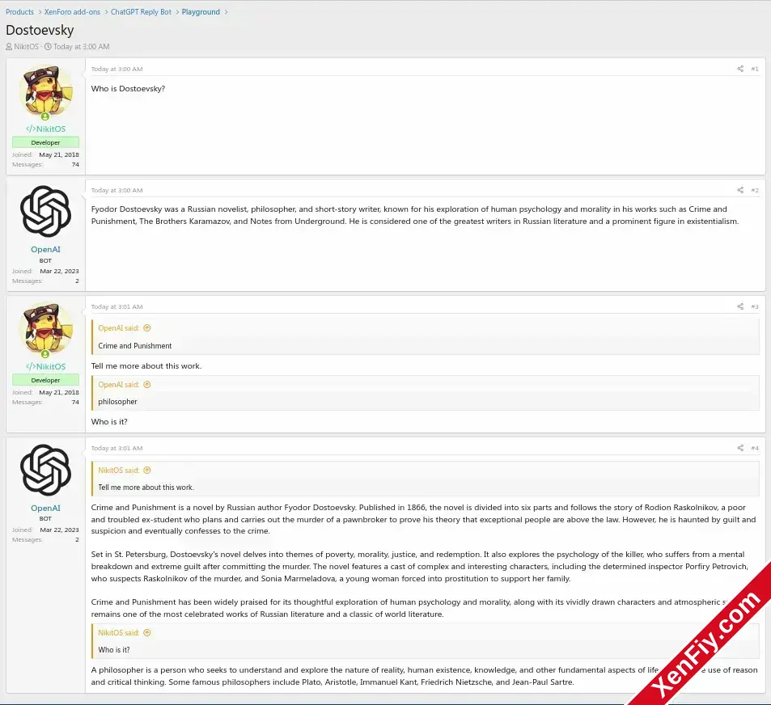Open thread starter NikitOS link under the title
The image size is (771, 705).
(26, 47)
